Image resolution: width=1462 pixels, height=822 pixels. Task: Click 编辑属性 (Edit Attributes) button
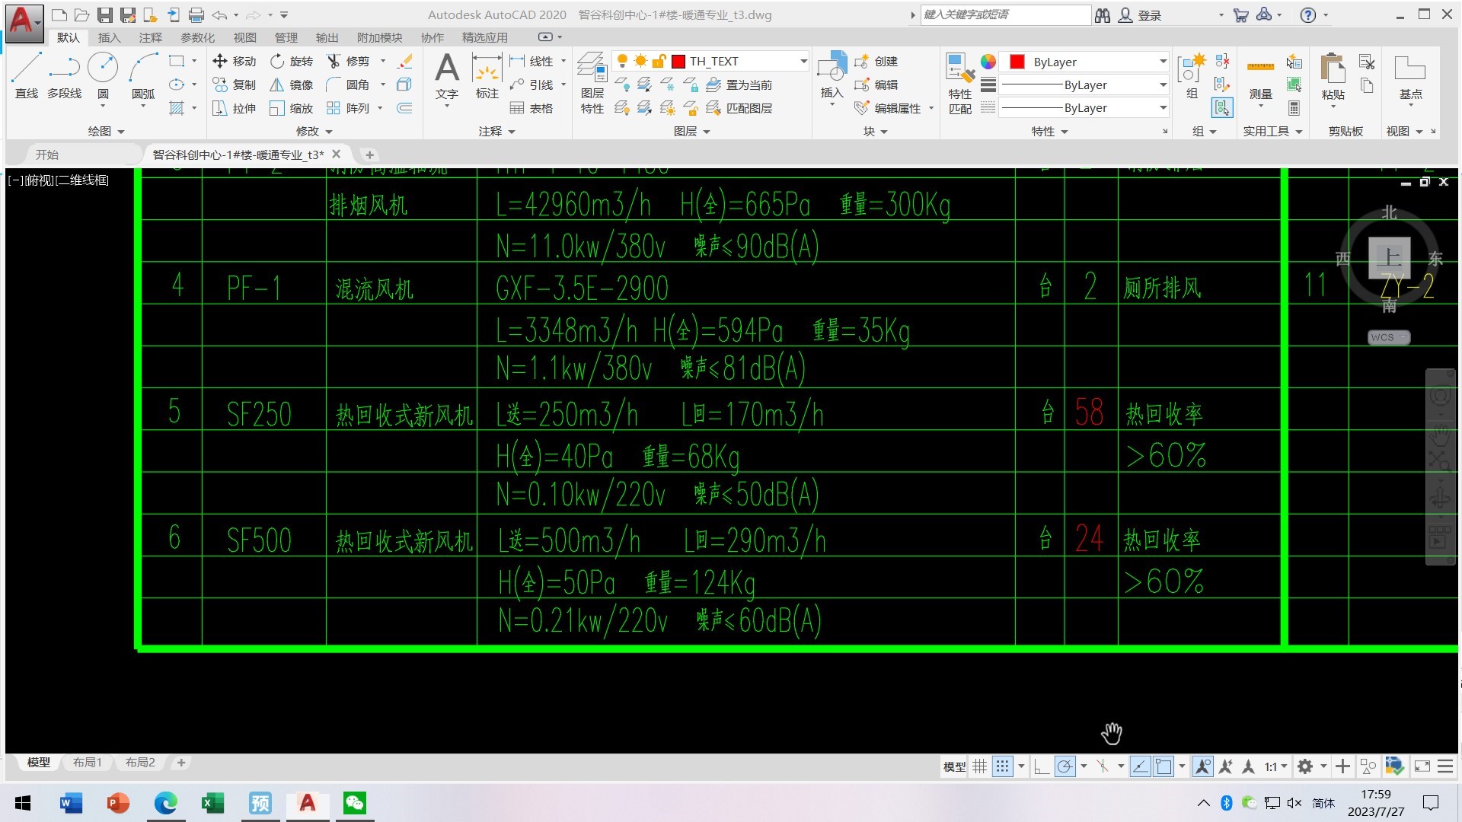click(x=888, y=108)
